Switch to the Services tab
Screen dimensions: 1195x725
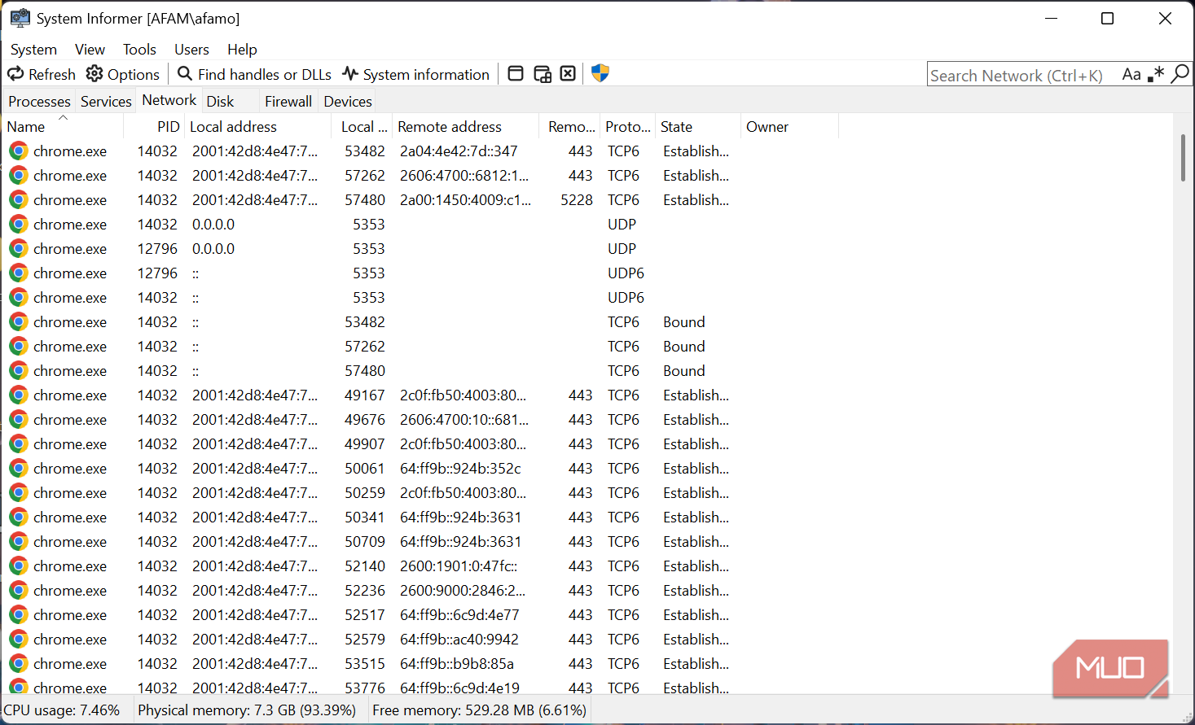tap(106, 102)
